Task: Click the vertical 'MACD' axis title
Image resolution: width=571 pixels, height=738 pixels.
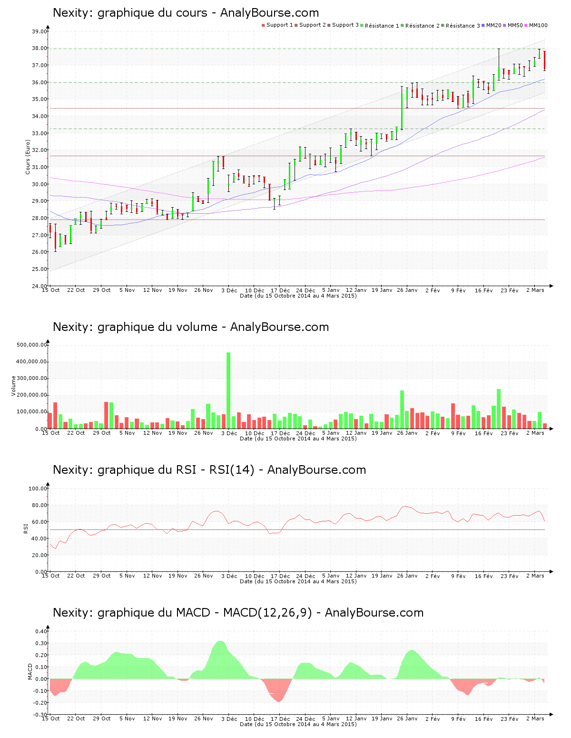Action: [30, 671]
